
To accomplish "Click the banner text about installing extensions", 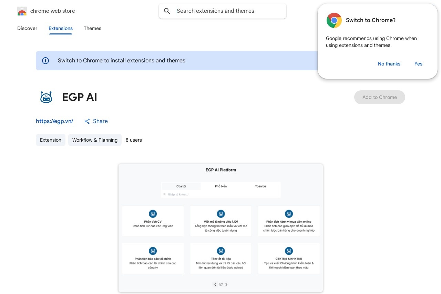I will click(x=122, y=61).
